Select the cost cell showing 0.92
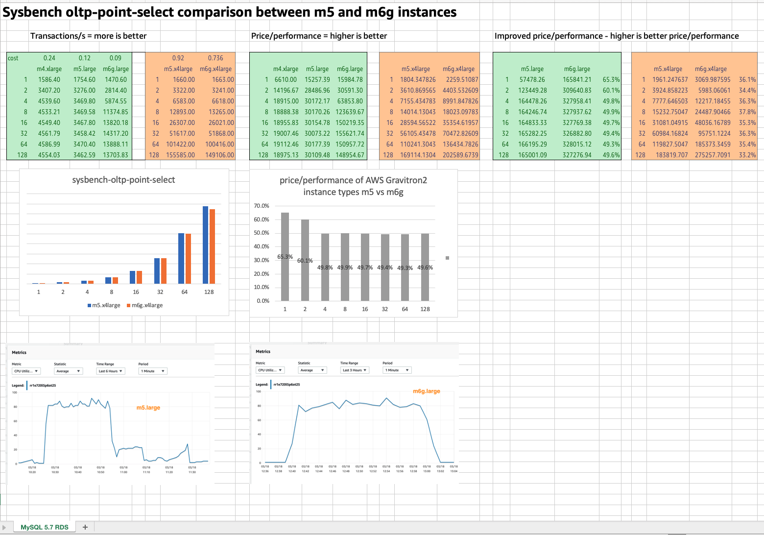 click(x=178, y=58)
